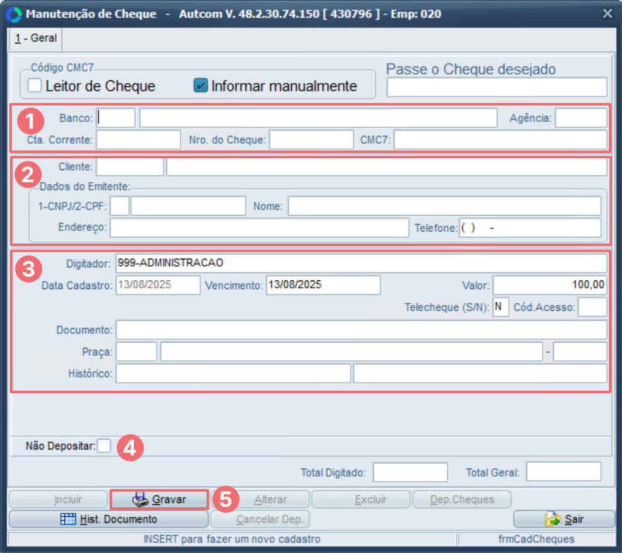Click the Excluir button
622x553 pixels.
tap(361, 499)
